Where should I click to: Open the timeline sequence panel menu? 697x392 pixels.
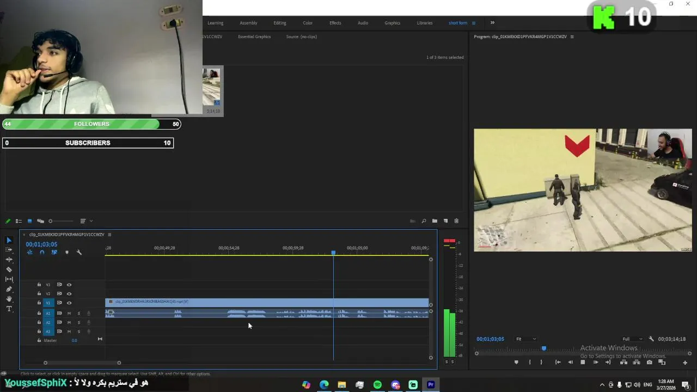109,235
